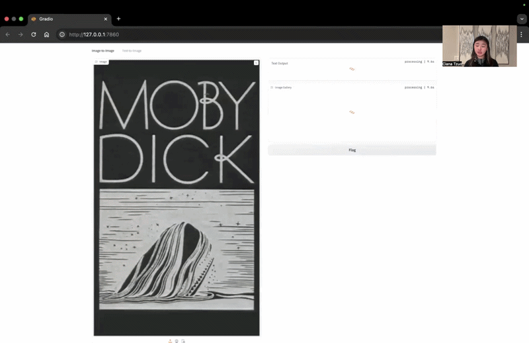Open a new browser tab

(x=118, y=19)
